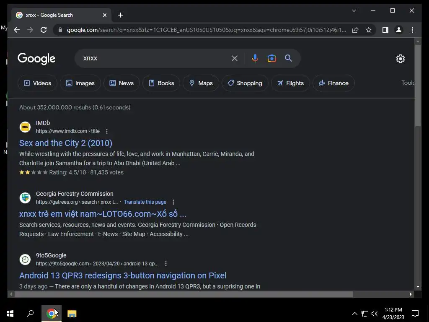Open network status in the tray
Image resolution: width=429 pixels, height=322 pixels.
click(x=365, y=314)
